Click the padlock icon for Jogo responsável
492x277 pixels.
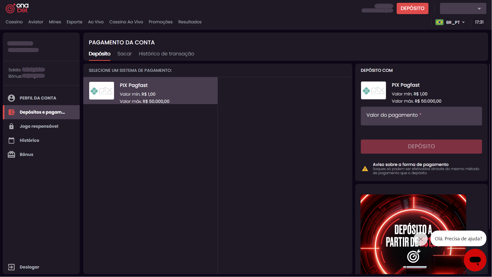pyautogui.click(x=11, y=126)
